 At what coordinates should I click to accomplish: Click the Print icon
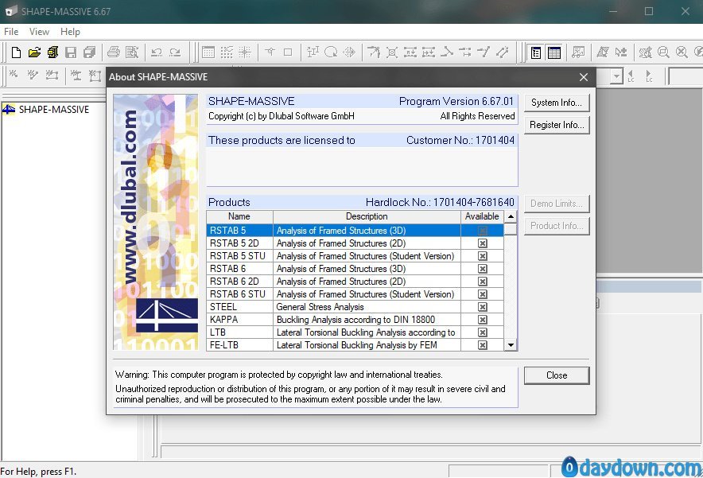(114, 52)
